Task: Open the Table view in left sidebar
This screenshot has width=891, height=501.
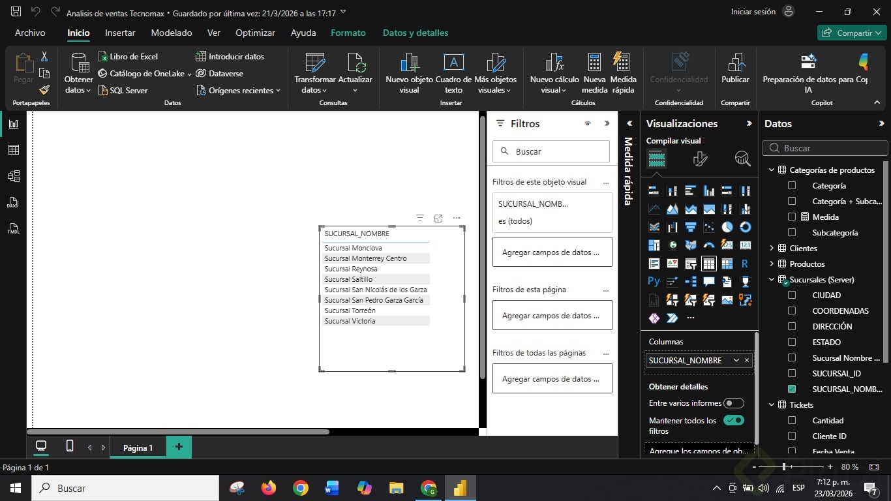Action: [x=13, y=150]
